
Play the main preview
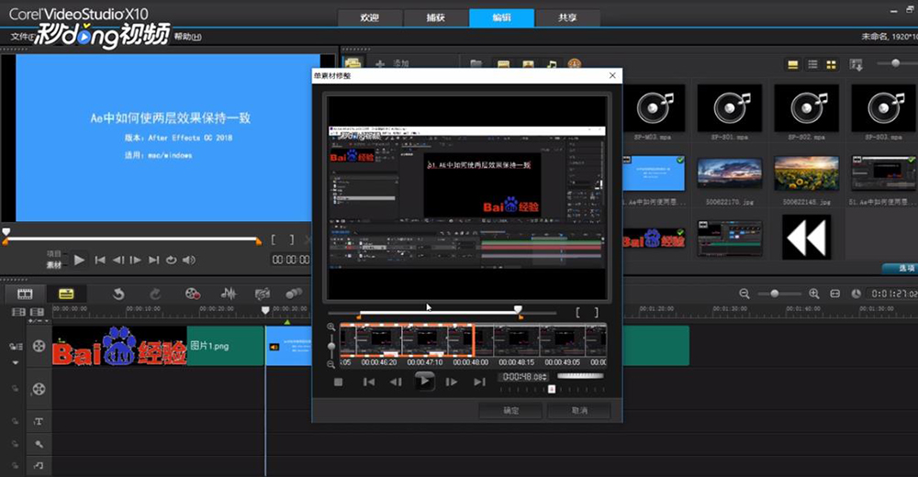(x=79, y=260)
